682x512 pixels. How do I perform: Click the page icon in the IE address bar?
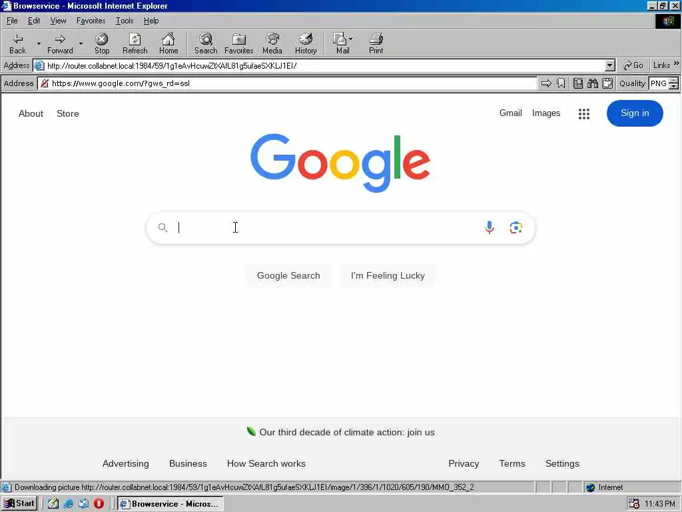click(x=39, y=66)
